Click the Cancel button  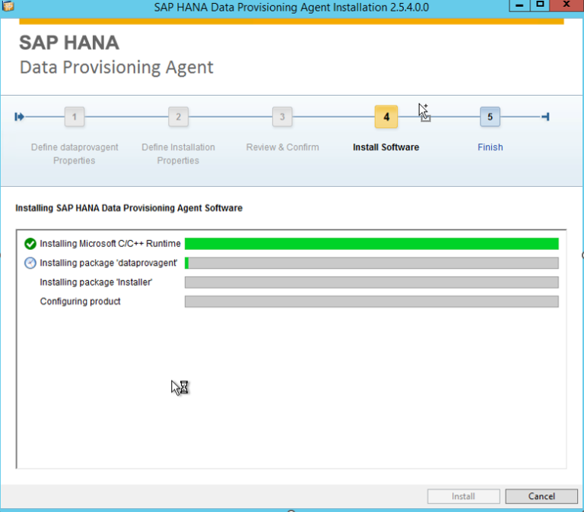coord(541,496)
